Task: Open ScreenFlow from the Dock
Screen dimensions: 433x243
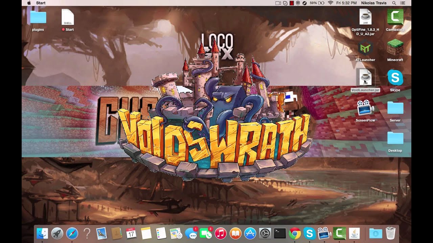Action: [324, 233]
